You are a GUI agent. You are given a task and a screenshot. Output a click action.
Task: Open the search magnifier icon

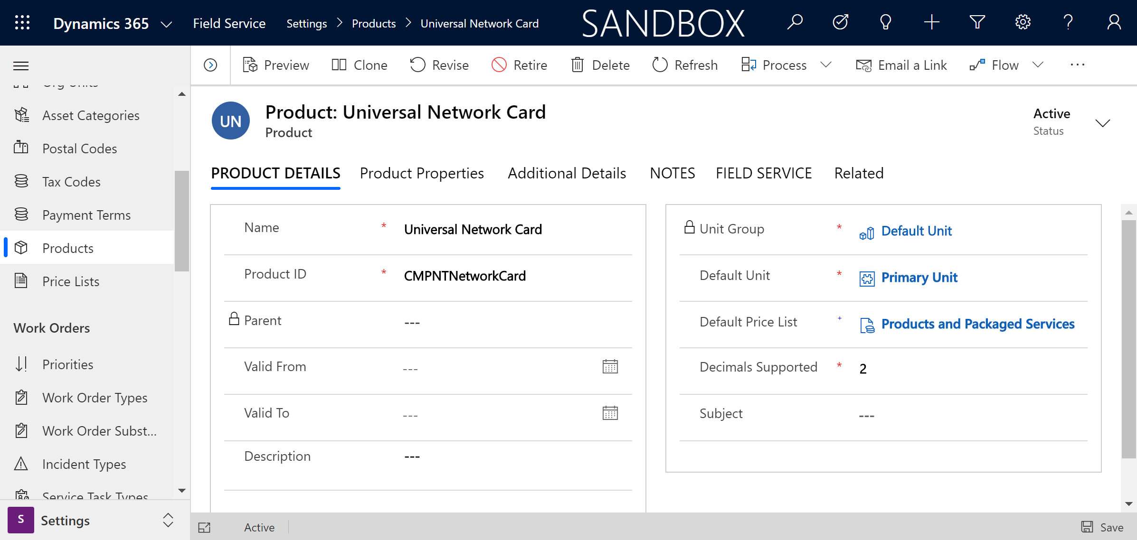(795, 22)
